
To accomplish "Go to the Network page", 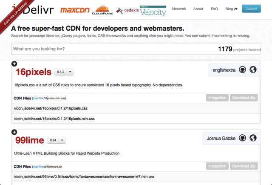I will [x=179, y=9].
